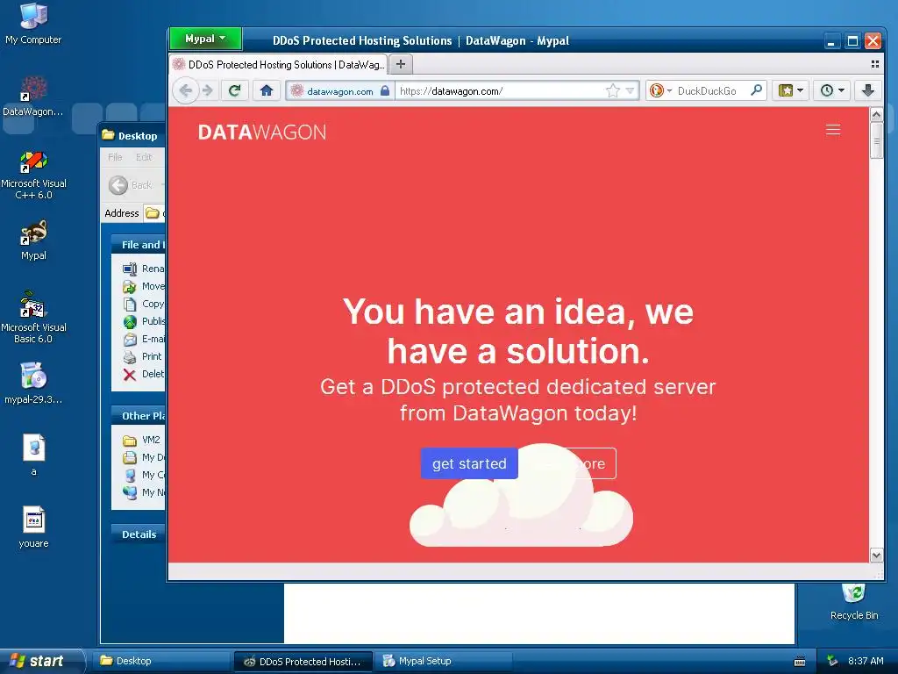This screenshot has height=674, width=898.
Task: Switch to Mypal Setup taskbar button
Action: [444, 661]
